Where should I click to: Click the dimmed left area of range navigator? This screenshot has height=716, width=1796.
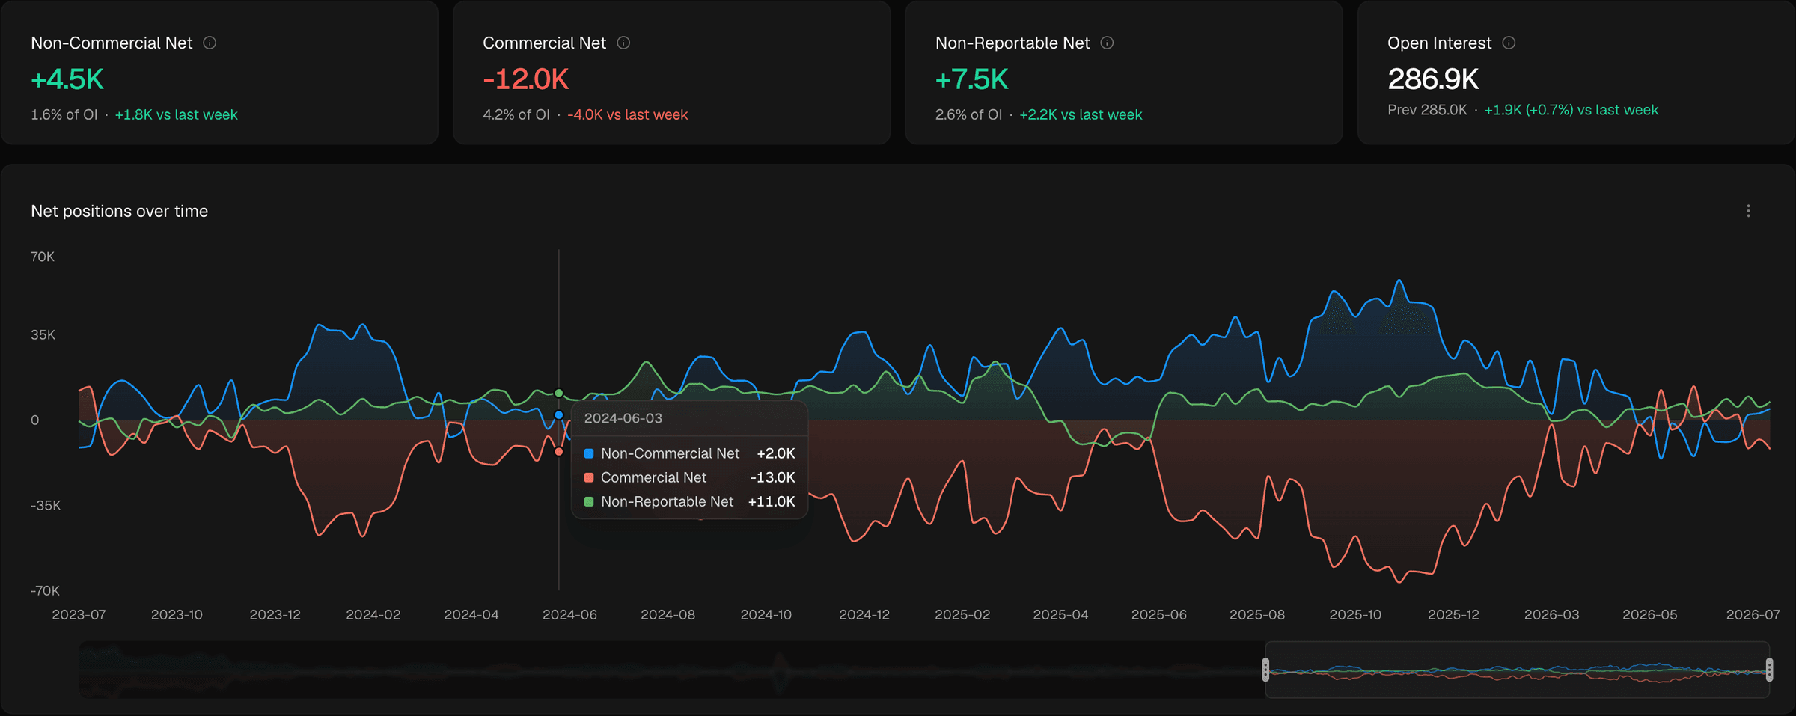point(671,670)
